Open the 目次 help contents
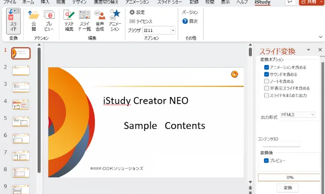The image size is (325, 194). [x=190, y=21]
